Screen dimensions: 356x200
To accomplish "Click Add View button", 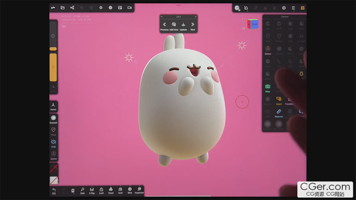I will (x=174, y=26).
